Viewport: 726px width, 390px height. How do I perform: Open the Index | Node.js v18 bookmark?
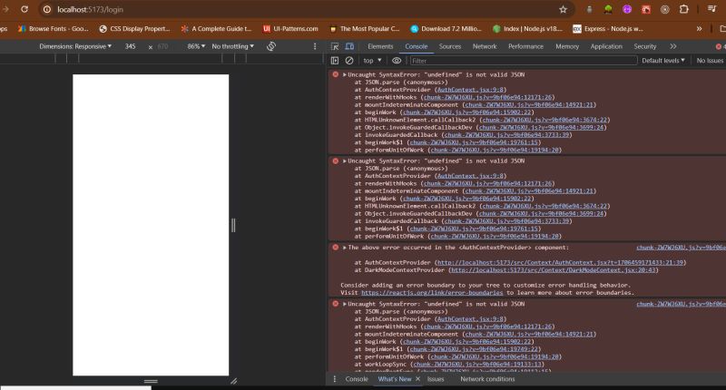tap(527, 29)
